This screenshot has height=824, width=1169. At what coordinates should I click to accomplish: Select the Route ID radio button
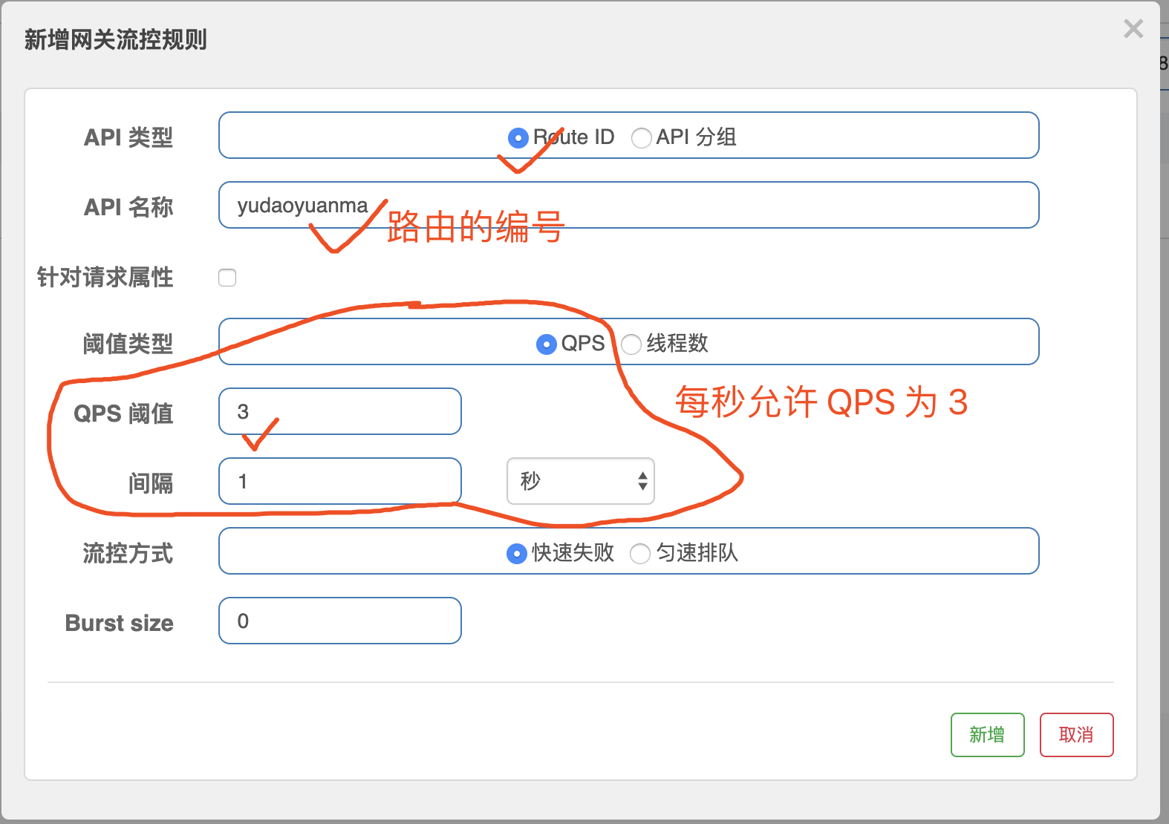pyautogui.click(x=518, y=137)
